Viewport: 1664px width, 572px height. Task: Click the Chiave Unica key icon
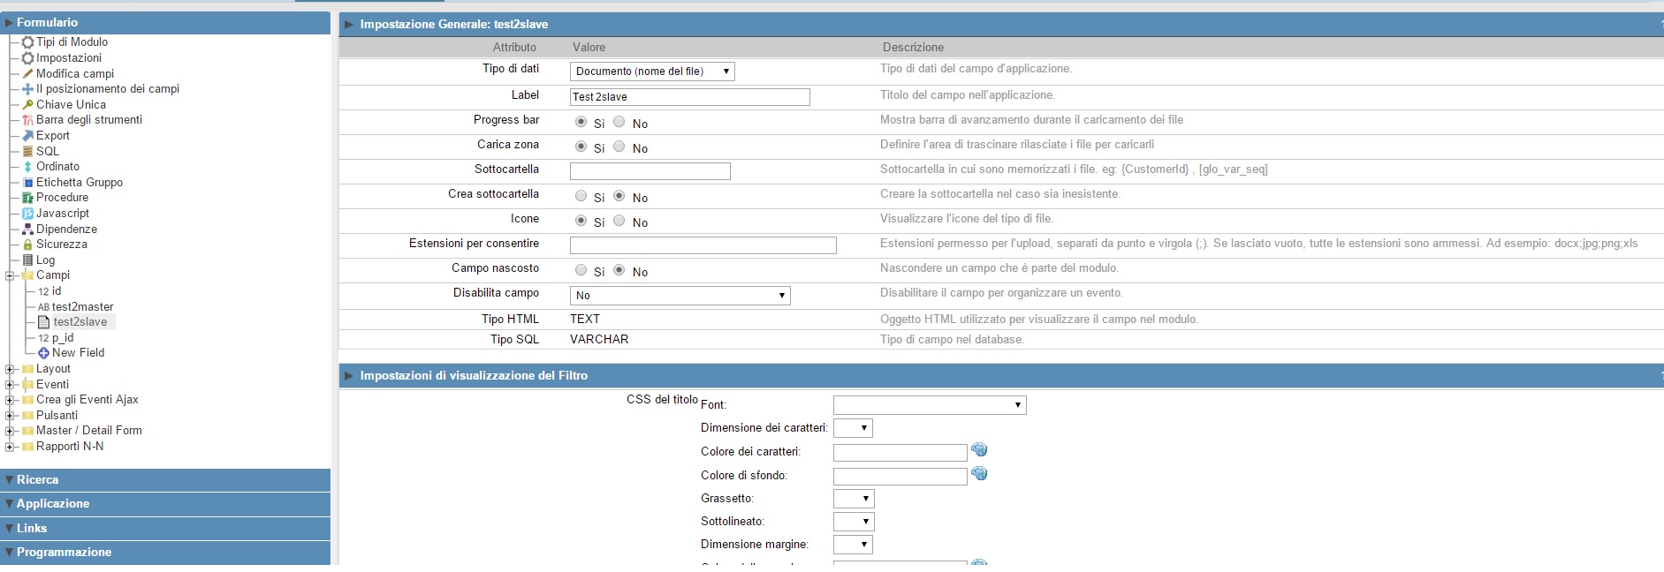[x=27, y=104]
